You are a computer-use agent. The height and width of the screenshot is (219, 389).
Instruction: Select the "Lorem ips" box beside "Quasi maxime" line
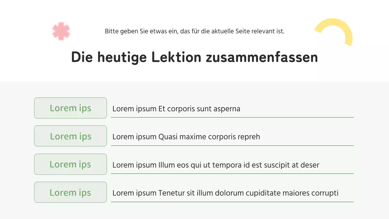(x=71, y=136)
